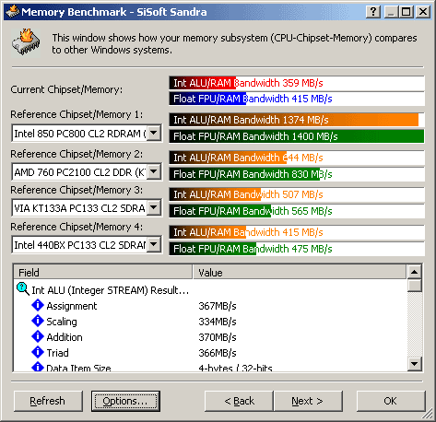Viewport: 436px width, 422px height.
Task: Click the info icon next to Addition
Action: click(x=38, y=336)
